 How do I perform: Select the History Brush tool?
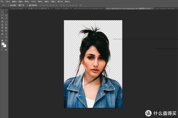pyautogui.click(x=6, y=24)
